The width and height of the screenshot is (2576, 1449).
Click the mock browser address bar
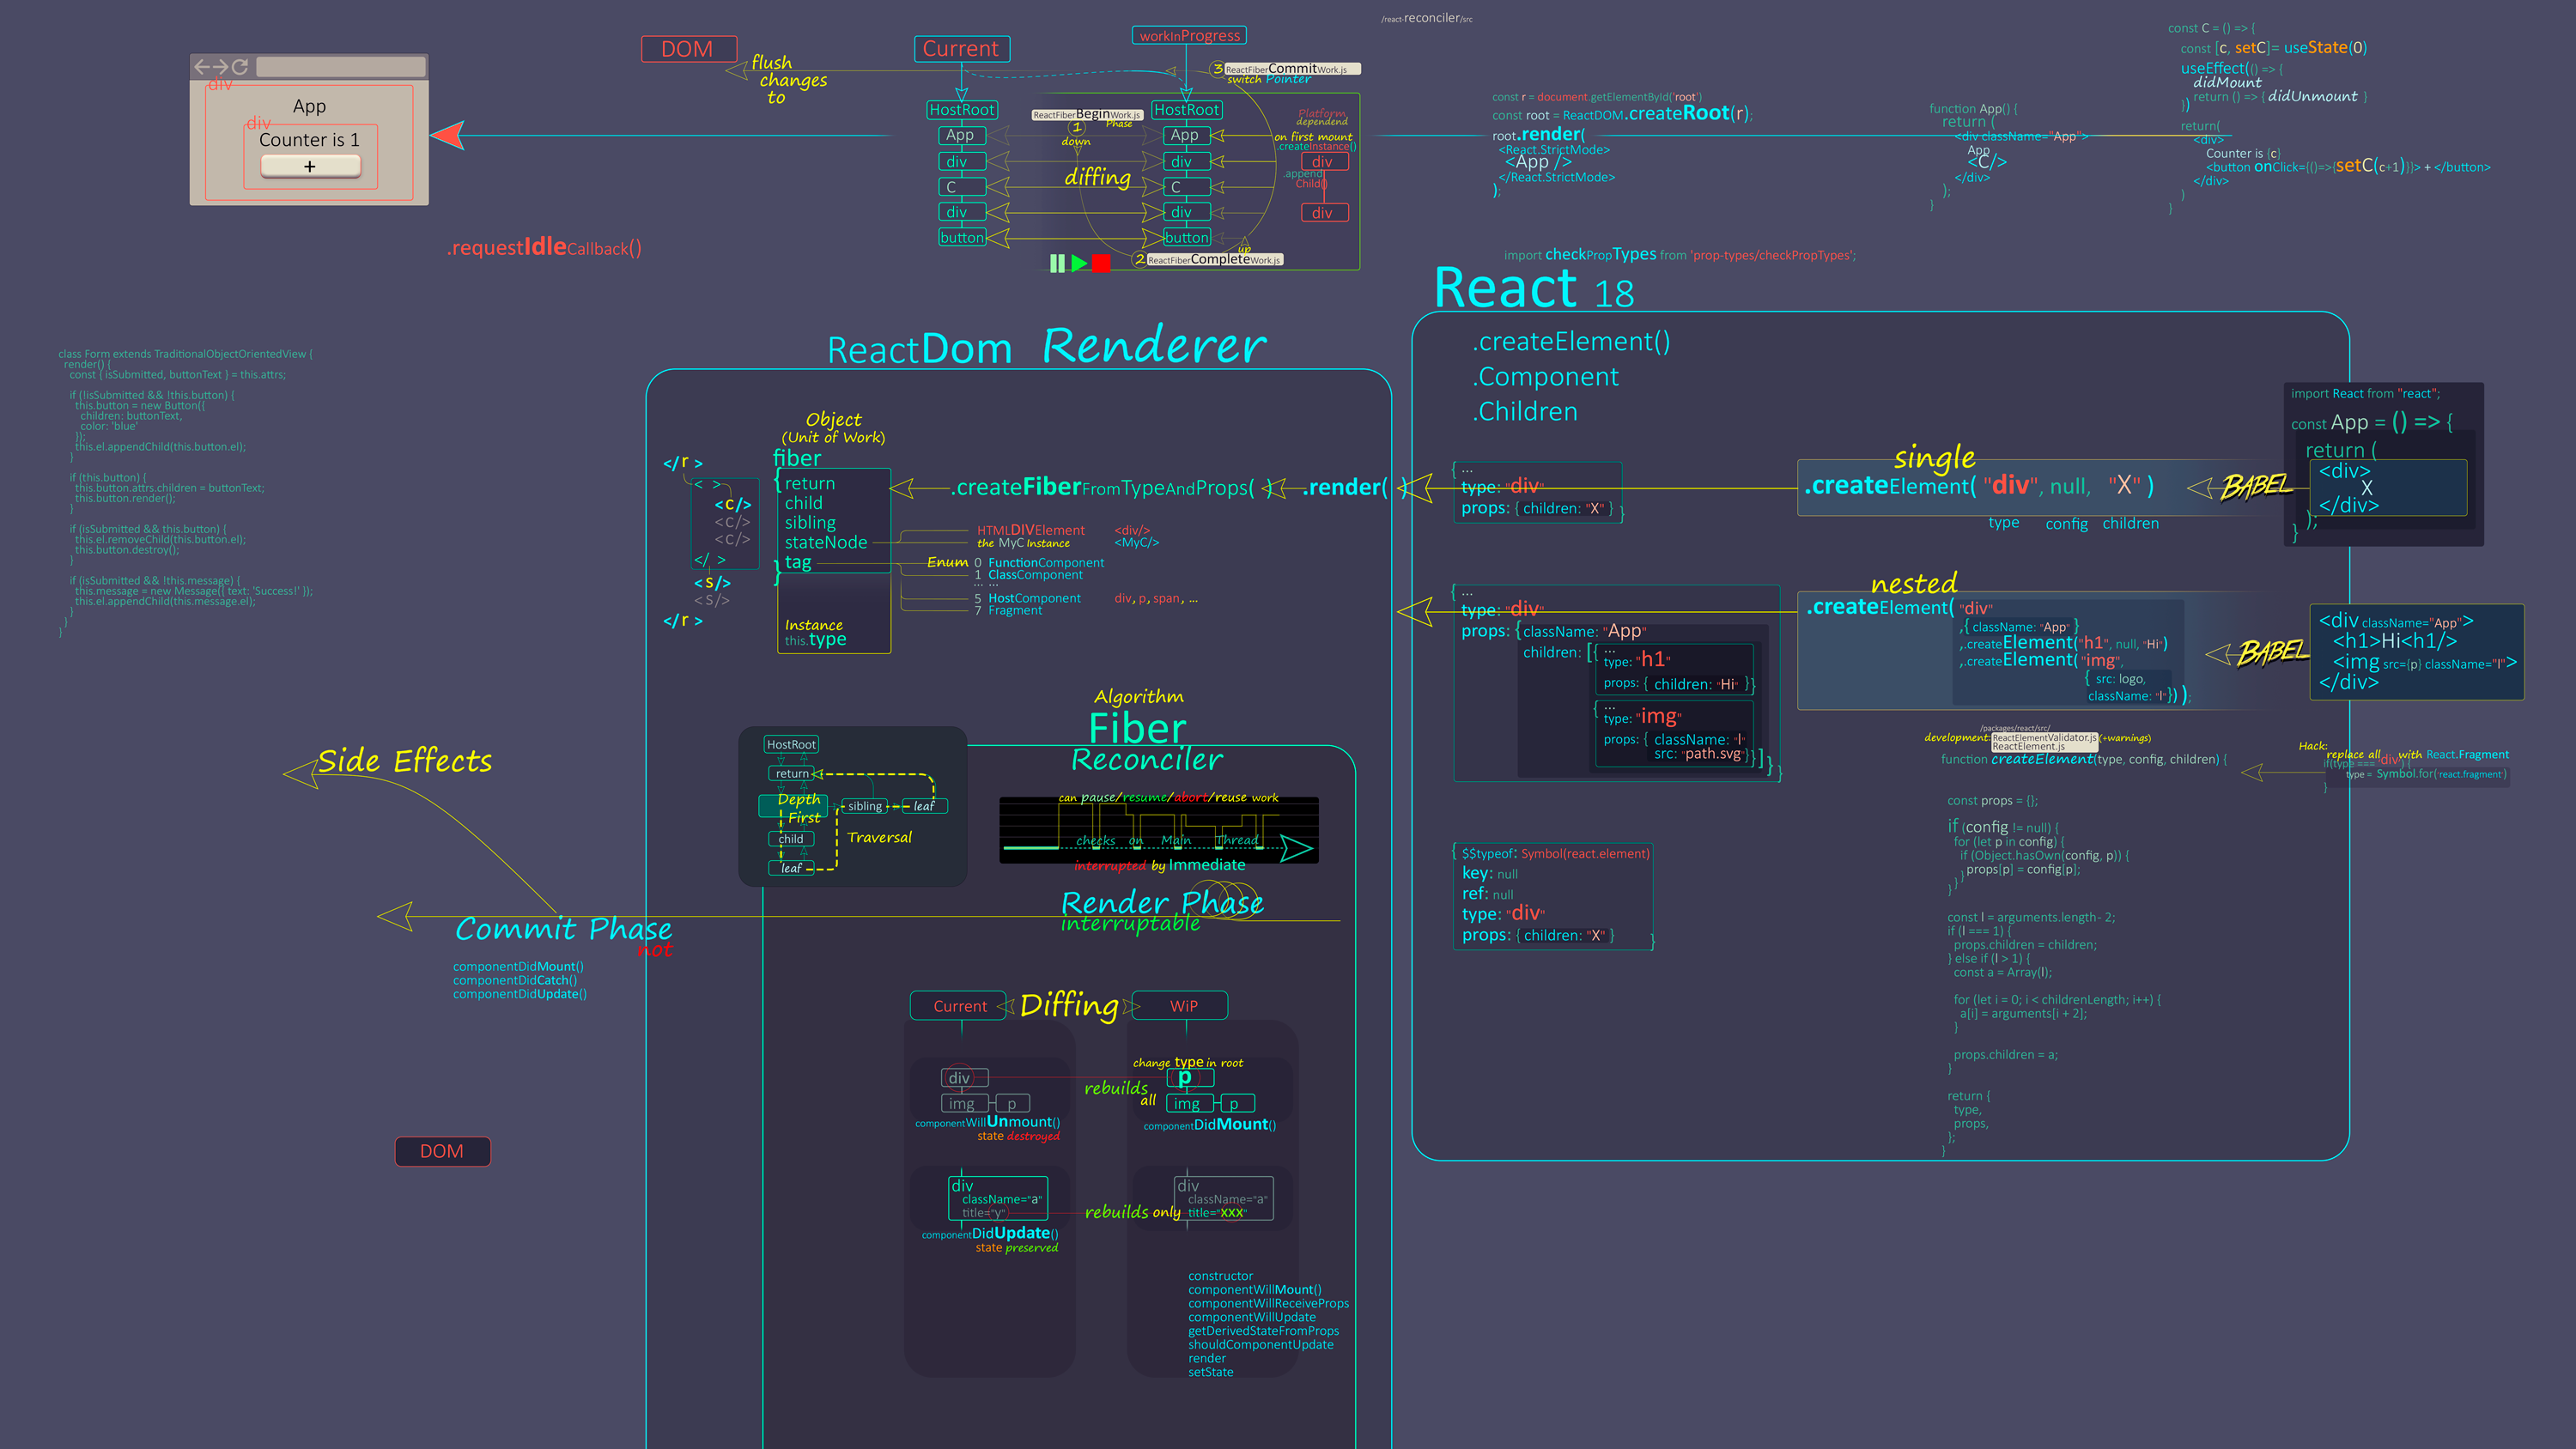[x=340, y=67]
